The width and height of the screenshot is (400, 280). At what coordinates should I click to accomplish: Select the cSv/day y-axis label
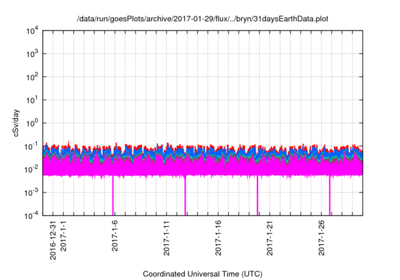point(16,123)
